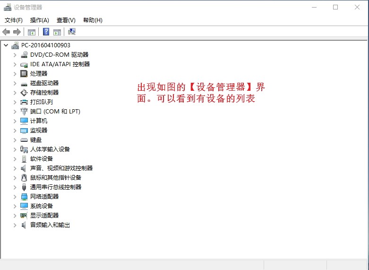The height and width of the screenshot is (270, 369).
Task: Expand the 端口 (COM 和 LPT) arrow
Action: (15, 112)
